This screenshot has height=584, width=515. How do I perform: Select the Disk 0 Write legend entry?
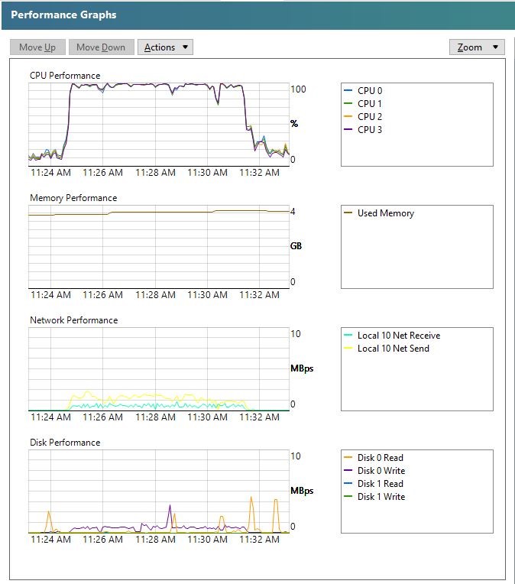381,471
